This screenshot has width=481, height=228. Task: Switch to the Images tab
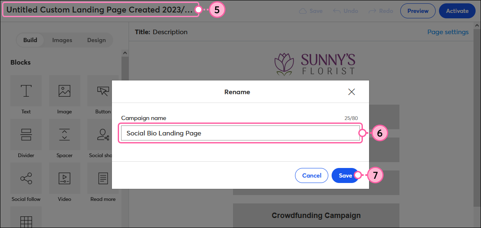(62, 40)
